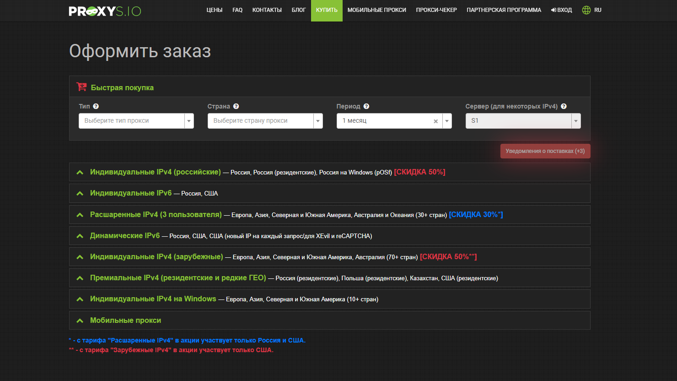Open the proxy country dropdown
The width and height of the screenshot is (677, 381).
265,121
